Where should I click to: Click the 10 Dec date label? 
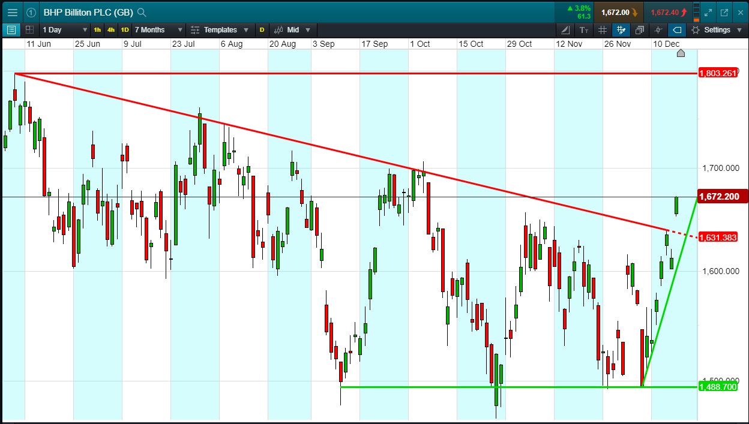pos(666,44)
